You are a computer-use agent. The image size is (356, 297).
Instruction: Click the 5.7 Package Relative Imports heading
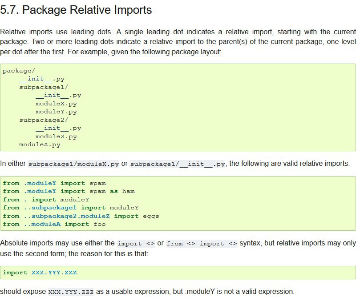(x=76, y=10)
